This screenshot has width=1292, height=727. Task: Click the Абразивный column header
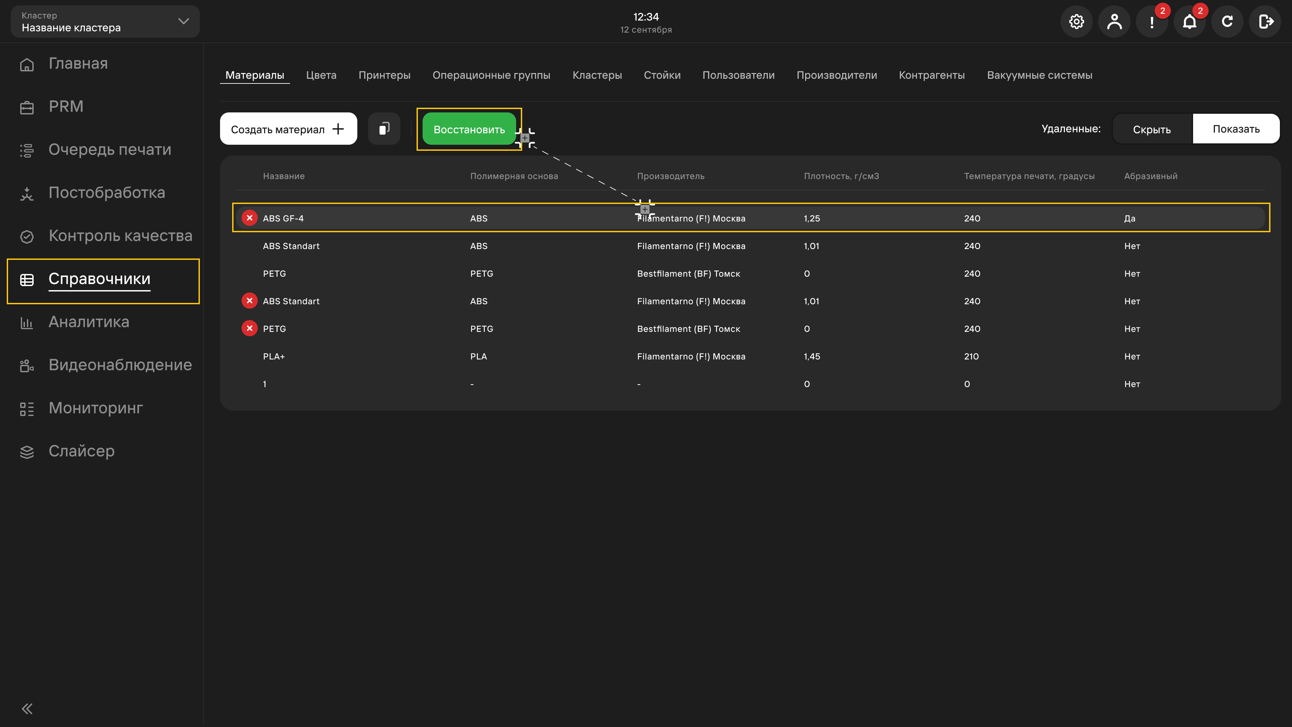(x=1151, y=176)
